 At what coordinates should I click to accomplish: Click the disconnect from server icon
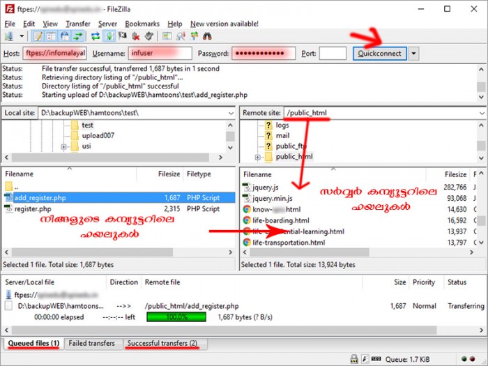tap(136, 36)
